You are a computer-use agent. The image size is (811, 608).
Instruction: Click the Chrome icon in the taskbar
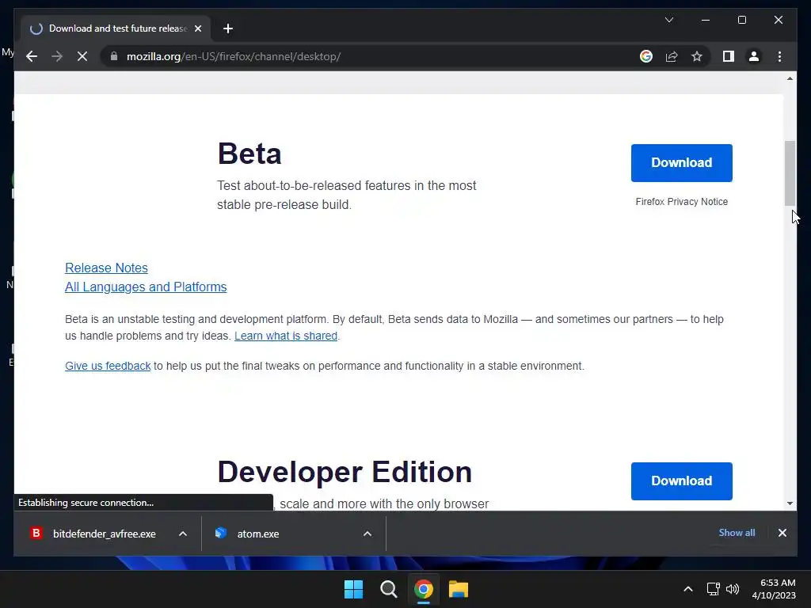coord(423,589)
